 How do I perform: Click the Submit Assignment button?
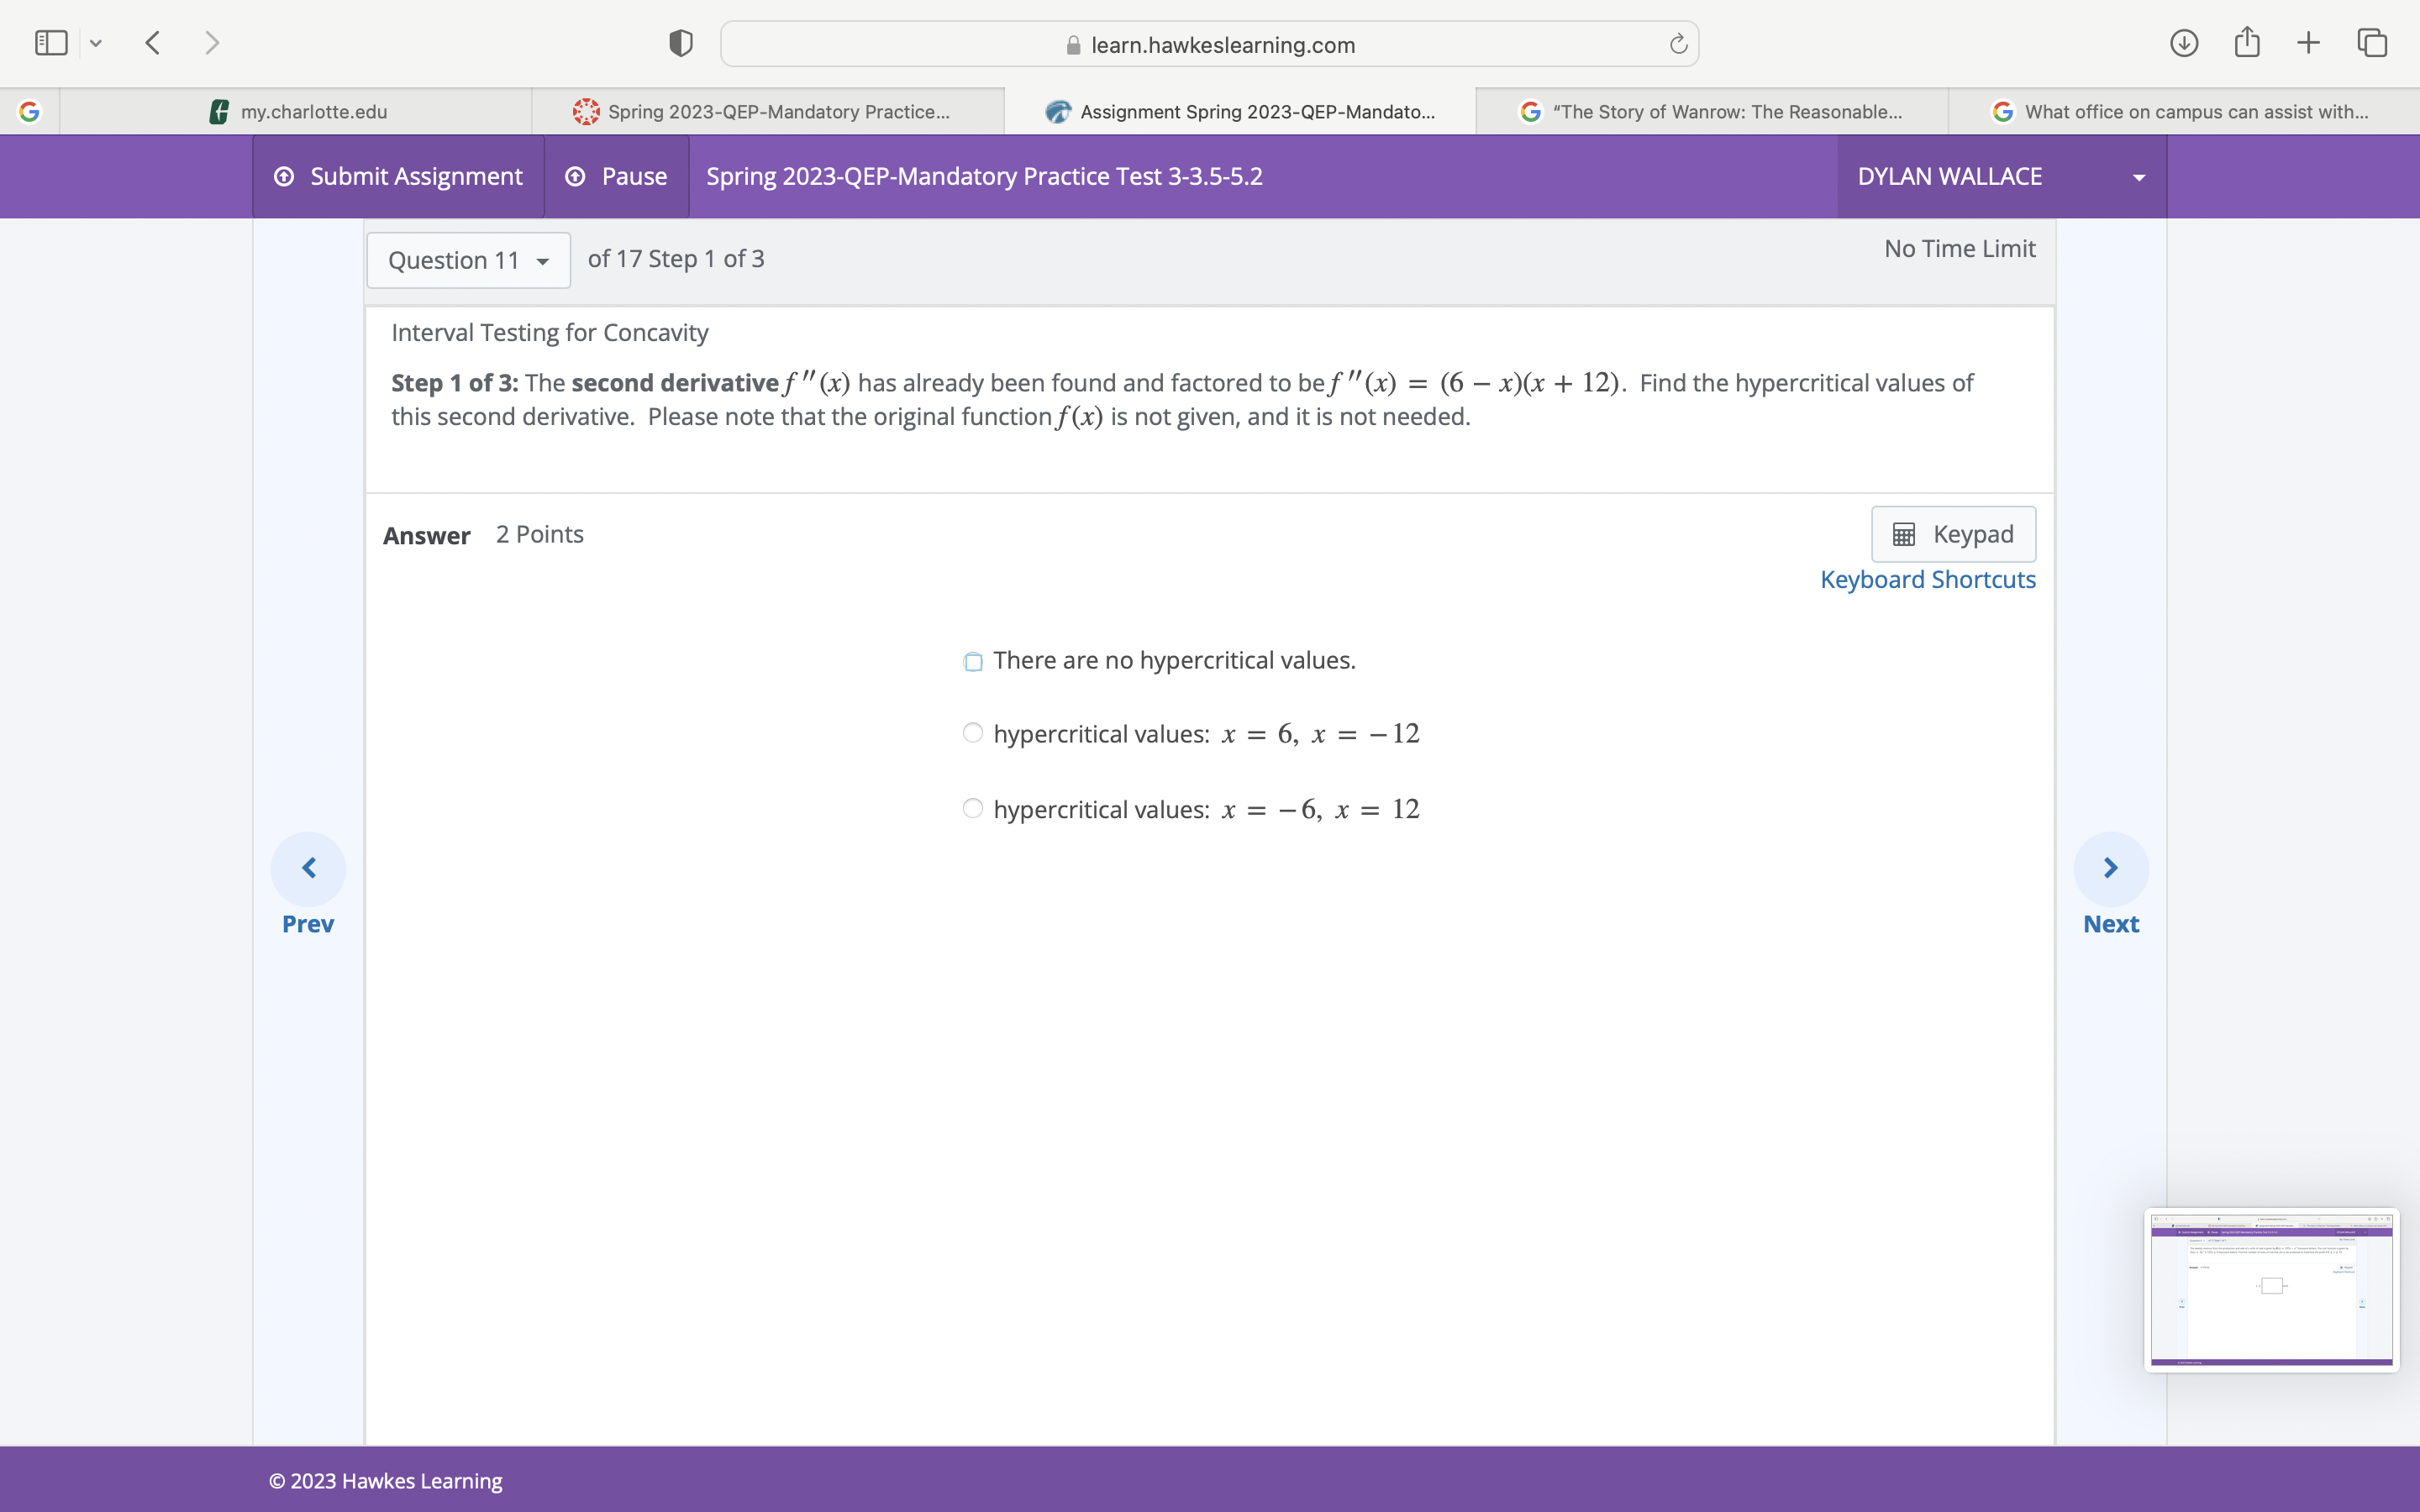398,177
